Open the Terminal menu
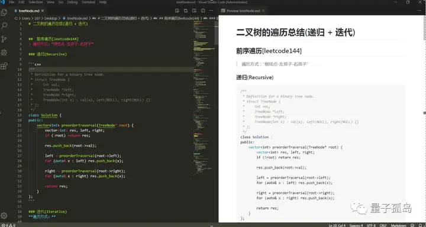Viewport: 426px width, 227px height. click(x=88, y=2)
